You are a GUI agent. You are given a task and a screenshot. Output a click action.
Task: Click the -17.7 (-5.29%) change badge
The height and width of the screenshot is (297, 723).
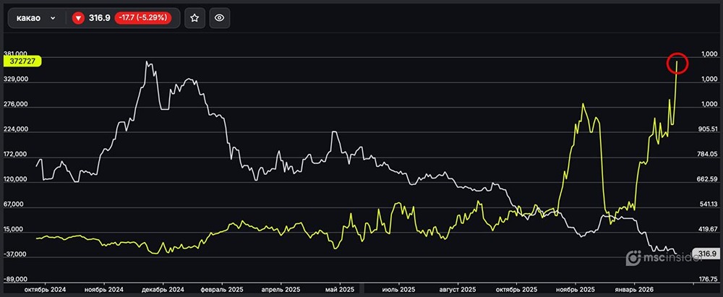tap(142, 18)
